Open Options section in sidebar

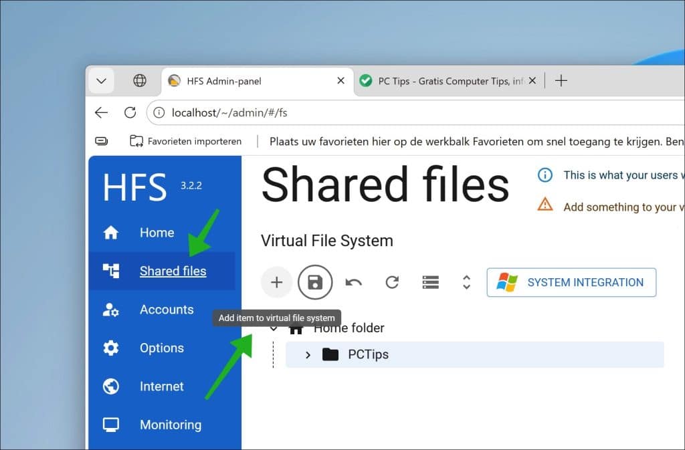162,348
